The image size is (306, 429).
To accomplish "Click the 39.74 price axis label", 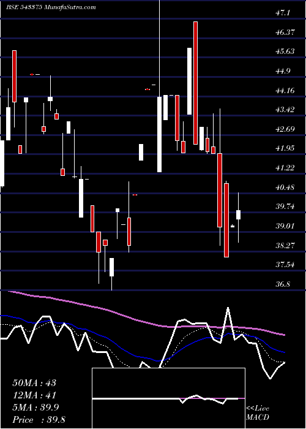I will [285, 207].
